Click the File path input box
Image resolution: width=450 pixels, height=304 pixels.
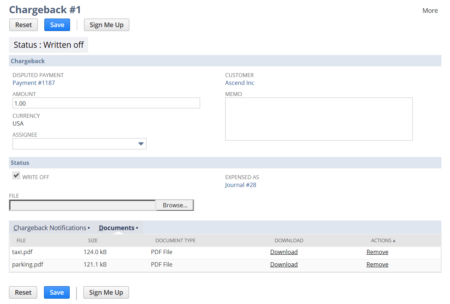tap(83, 206)
